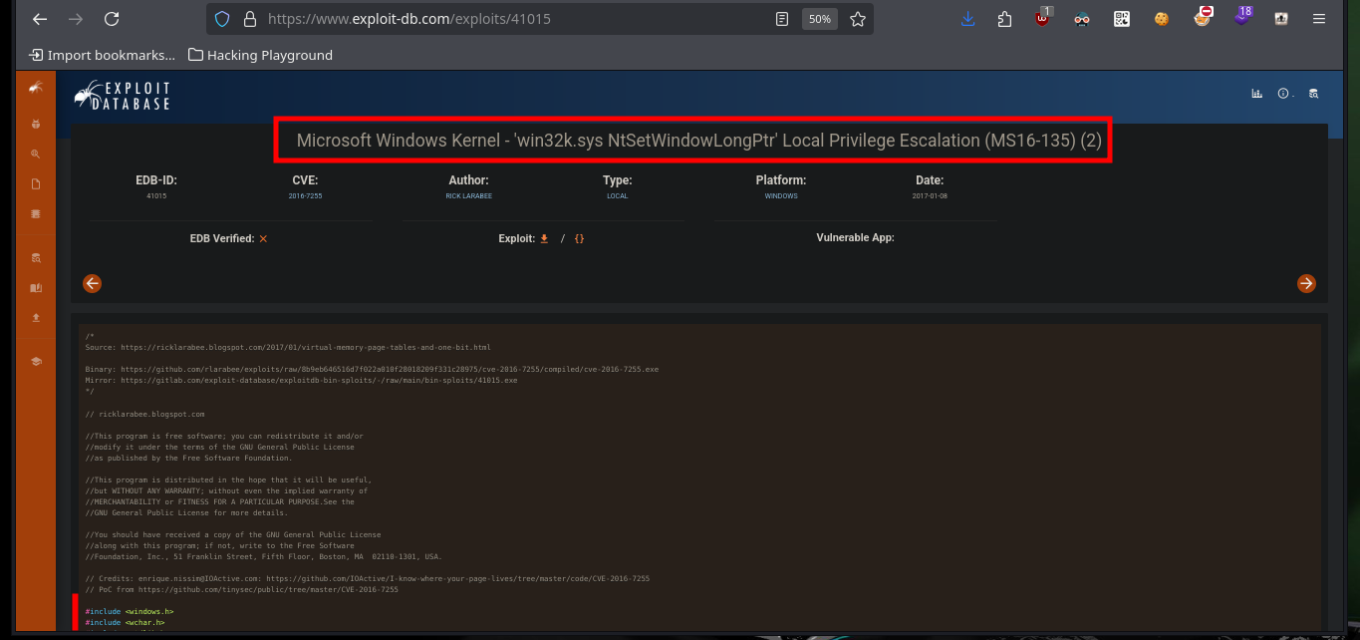Open the Hacking Playground bookmarks folder
The width and height of the screenshot is (1360, 640).
pos(260,55)
